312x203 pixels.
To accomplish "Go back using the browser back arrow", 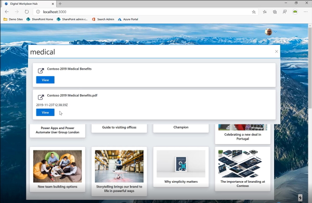I will point(7,12).
